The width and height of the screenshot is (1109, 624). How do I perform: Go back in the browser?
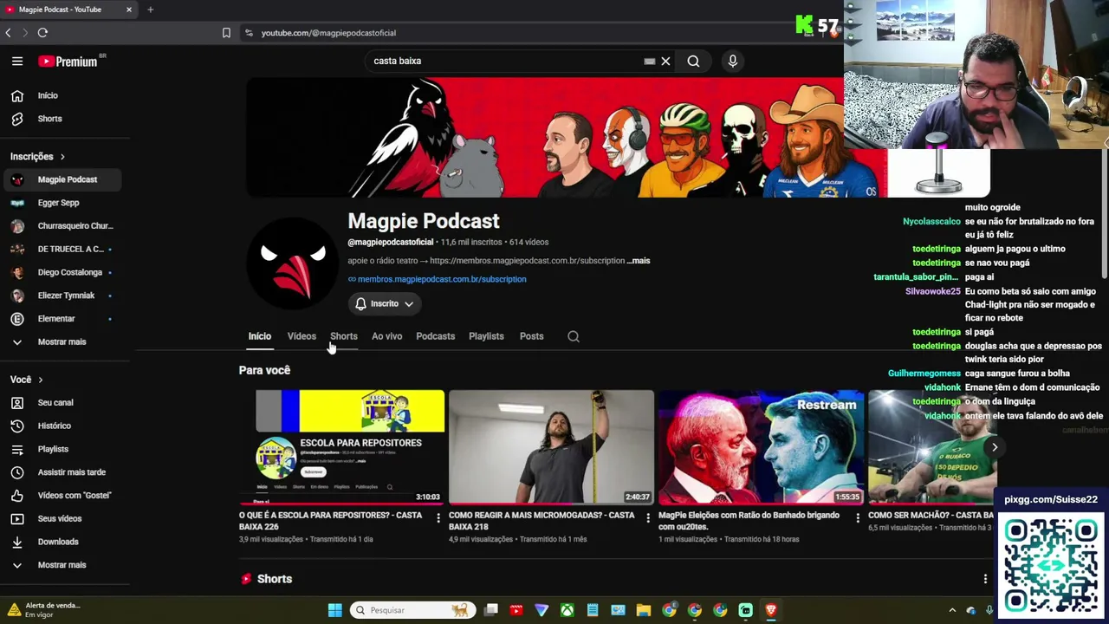click(9, 33)
